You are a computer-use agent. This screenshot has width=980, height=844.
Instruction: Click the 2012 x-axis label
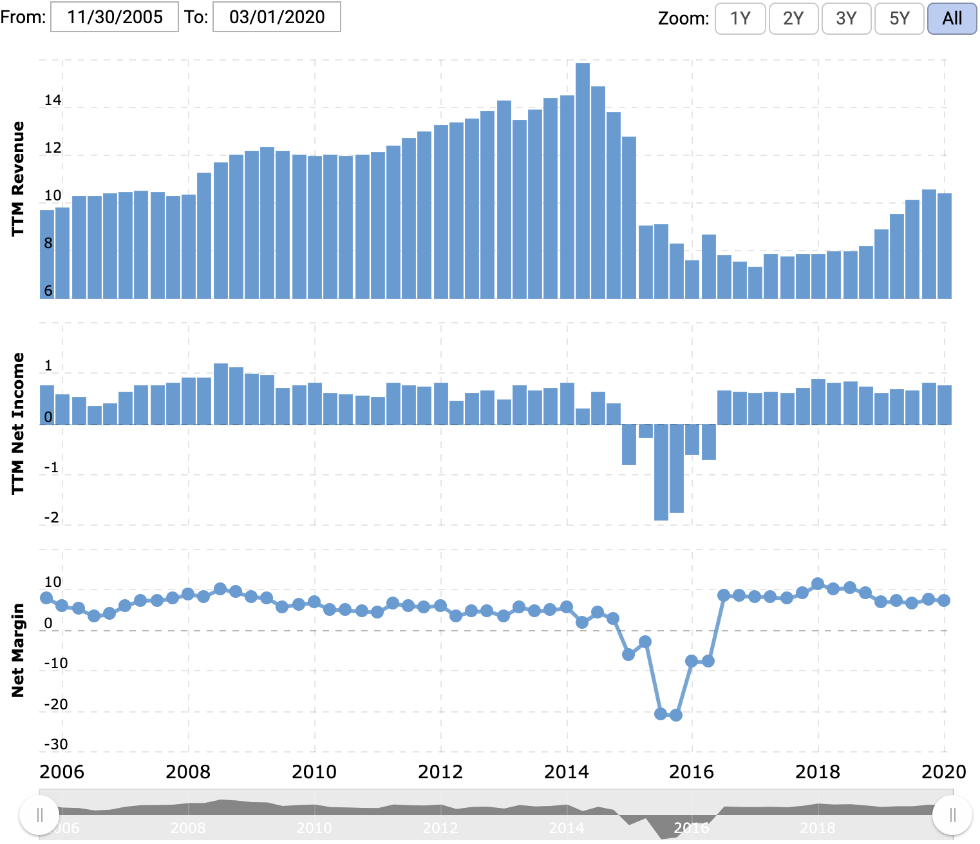click(x=440, y=771)
